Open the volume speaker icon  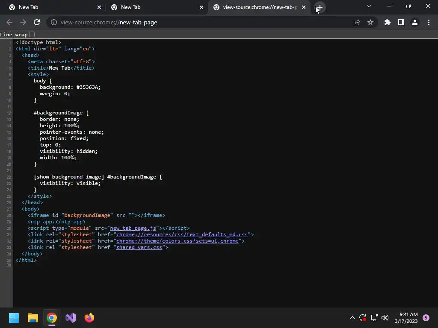(x=385, y=318)
